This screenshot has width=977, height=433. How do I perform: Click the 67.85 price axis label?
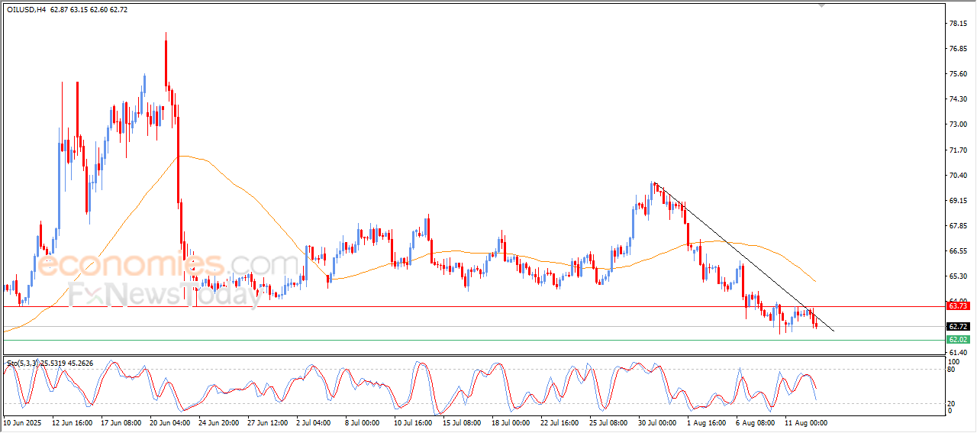(x=958, y=226)
